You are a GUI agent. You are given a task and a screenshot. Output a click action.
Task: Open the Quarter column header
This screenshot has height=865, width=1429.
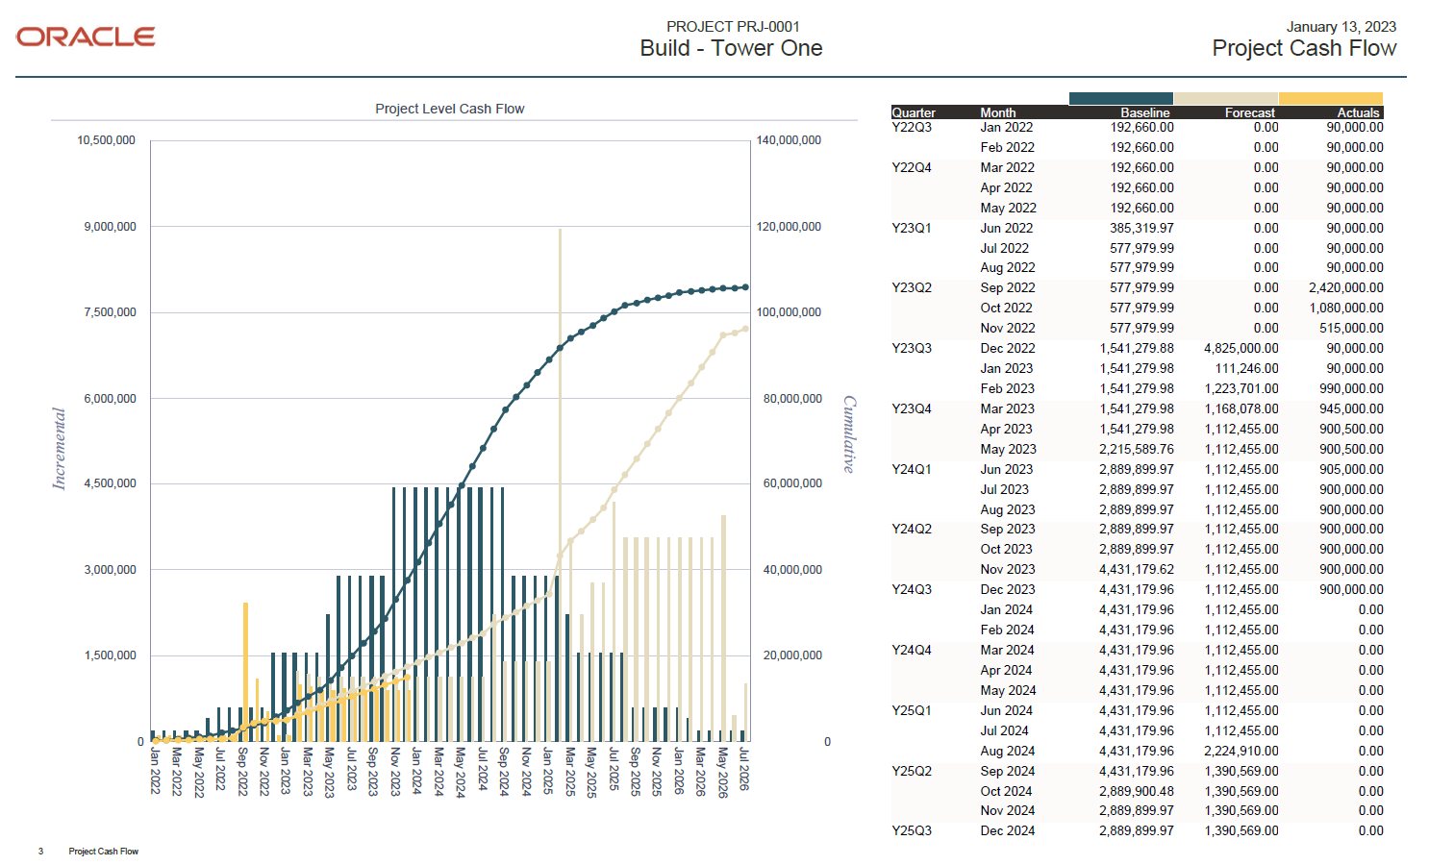coord(914,111)
